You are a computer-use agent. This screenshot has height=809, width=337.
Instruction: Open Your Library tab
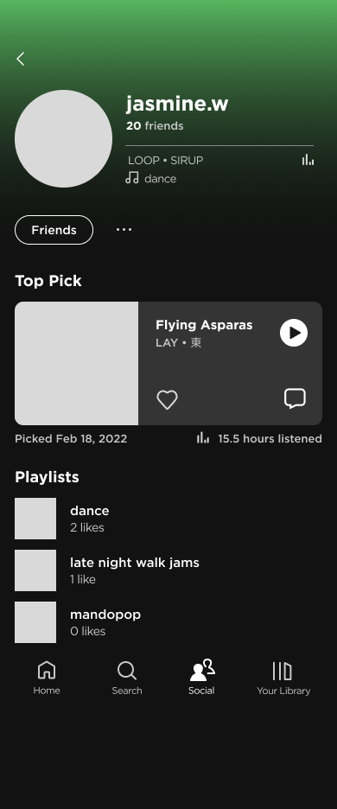(x=283, y=678)
